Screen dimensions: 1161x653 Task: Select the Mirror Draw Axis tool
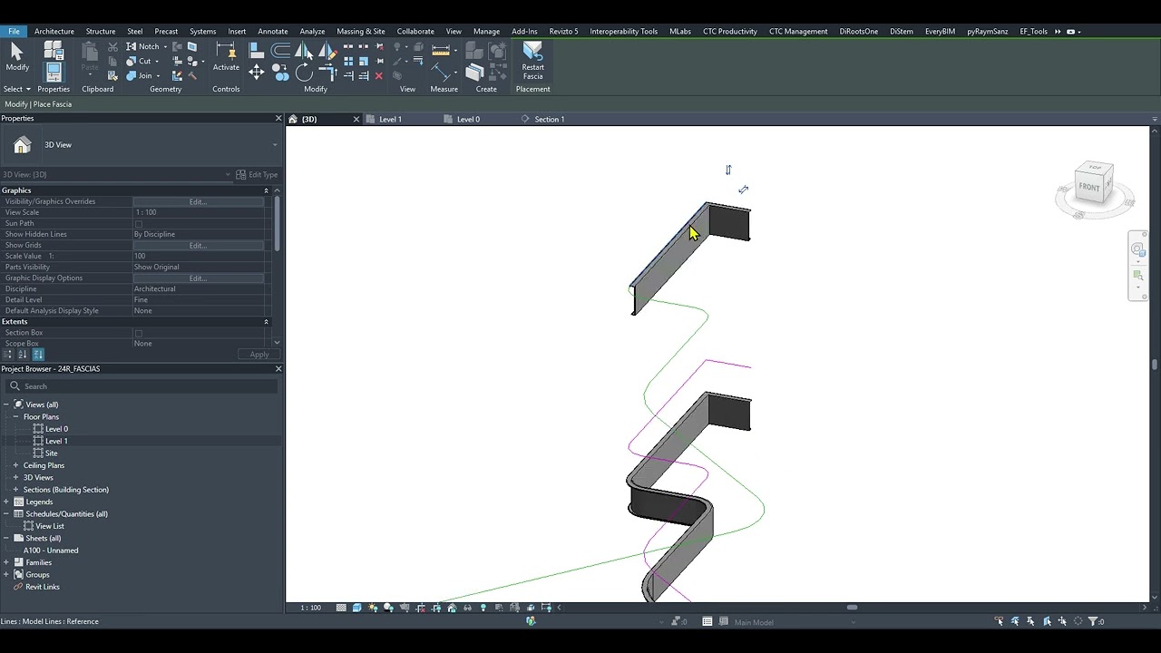[327, 51]
